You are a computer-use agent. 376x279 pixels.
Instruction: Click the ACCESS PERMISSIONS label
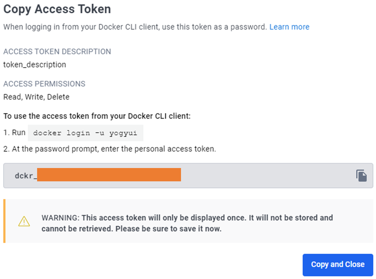click(44, 84)
